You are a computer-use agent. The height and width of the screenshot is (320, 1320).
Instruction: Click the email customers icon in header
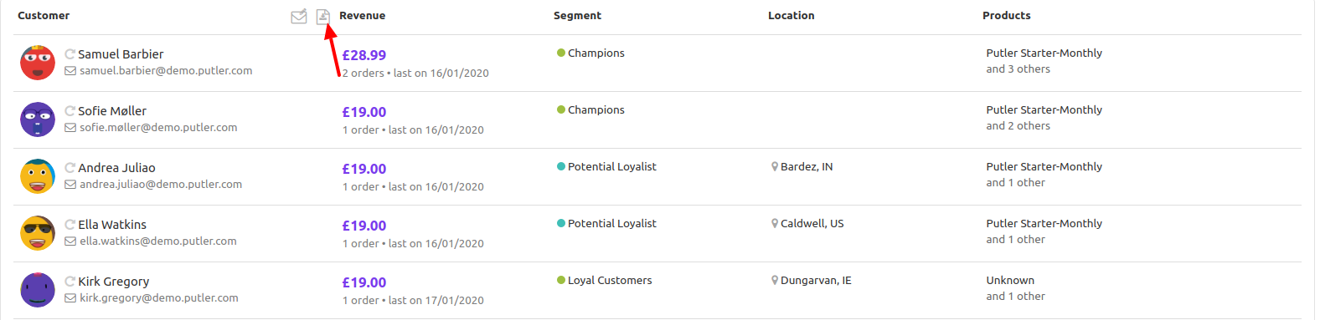298,16
